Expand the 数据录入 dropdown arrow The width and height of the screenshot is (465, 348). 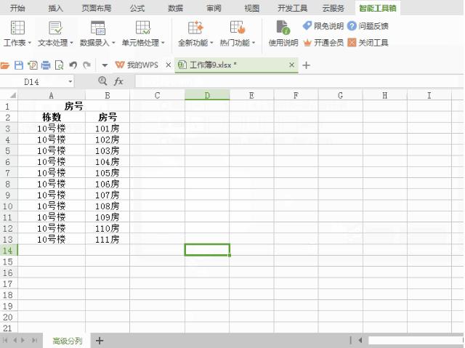113,44
